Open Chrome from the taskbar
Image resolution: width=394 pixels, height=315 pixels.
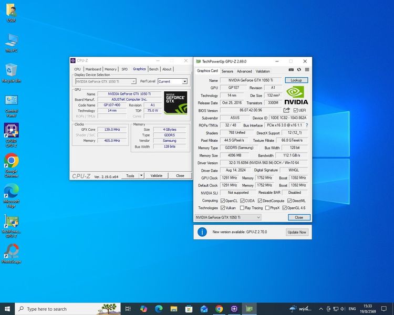[219, 309]
